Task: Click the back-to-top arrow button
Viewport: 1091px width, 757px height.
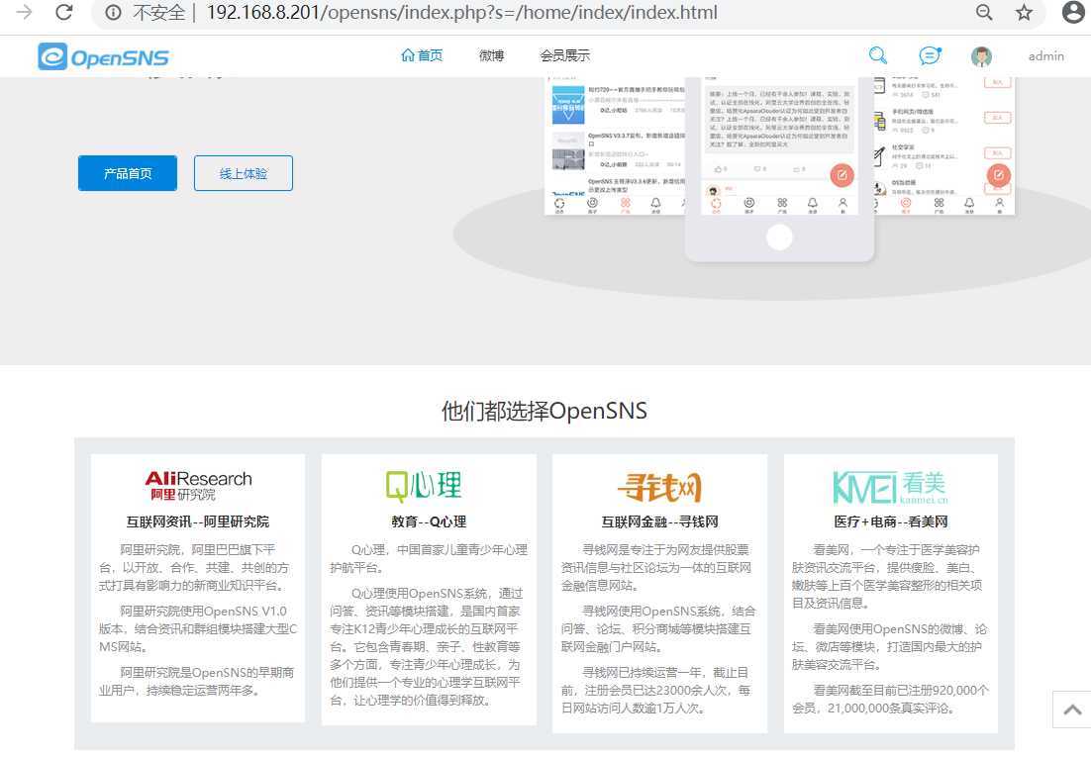Action: pos(1072,710)
